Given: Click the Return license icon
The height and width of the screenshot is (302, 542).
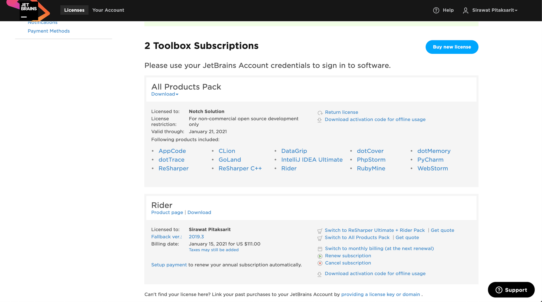Looking at the screenshot, I should tap(319, 112).
